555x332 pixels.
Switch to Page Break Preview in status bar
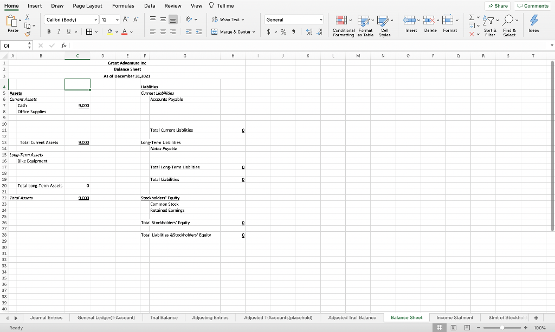pyautogui.click(x=467, y=328)
